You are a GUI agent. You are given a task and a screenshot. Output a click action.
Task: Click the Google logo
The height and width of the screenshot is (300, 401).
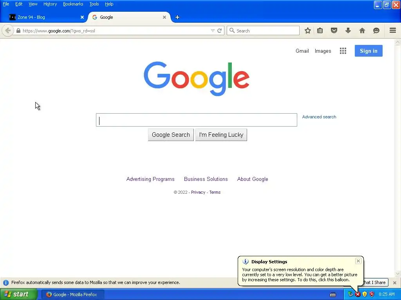[x=197, y=79]
